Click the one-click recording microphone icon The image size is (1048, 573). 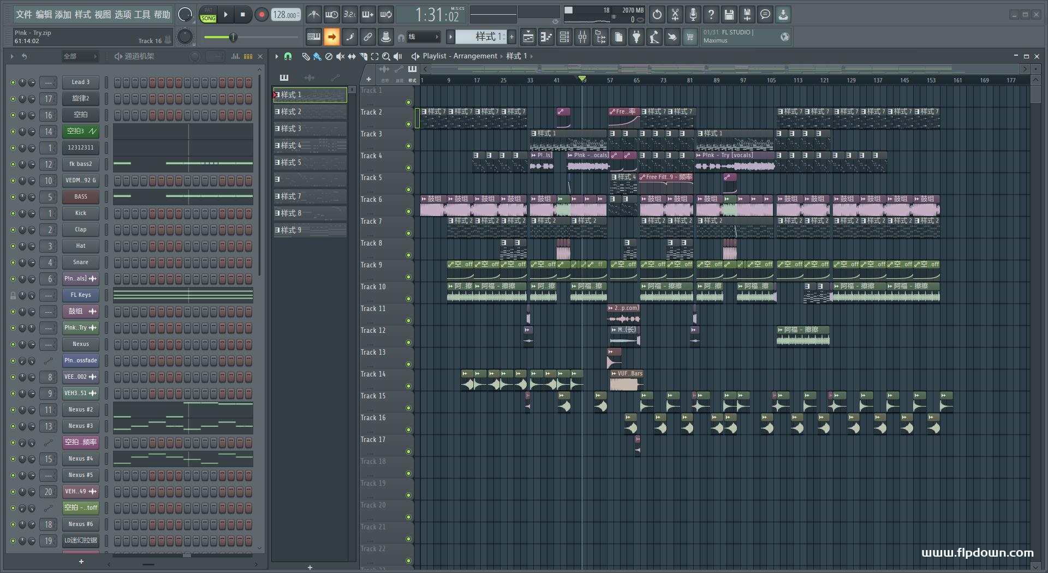click(x=693, y=15)
